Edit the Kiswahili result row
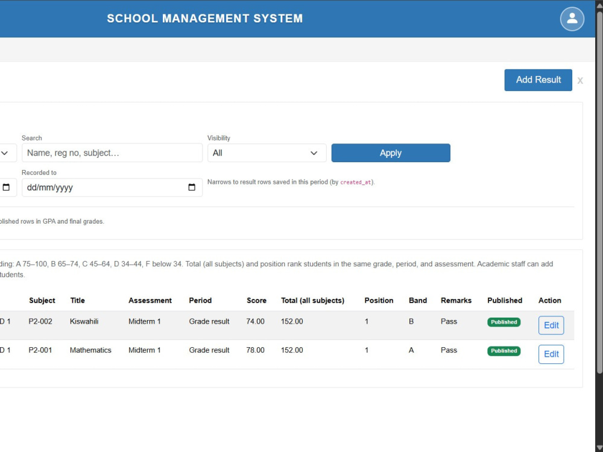The height and width of the screenshot is (452, 603). 551,325
